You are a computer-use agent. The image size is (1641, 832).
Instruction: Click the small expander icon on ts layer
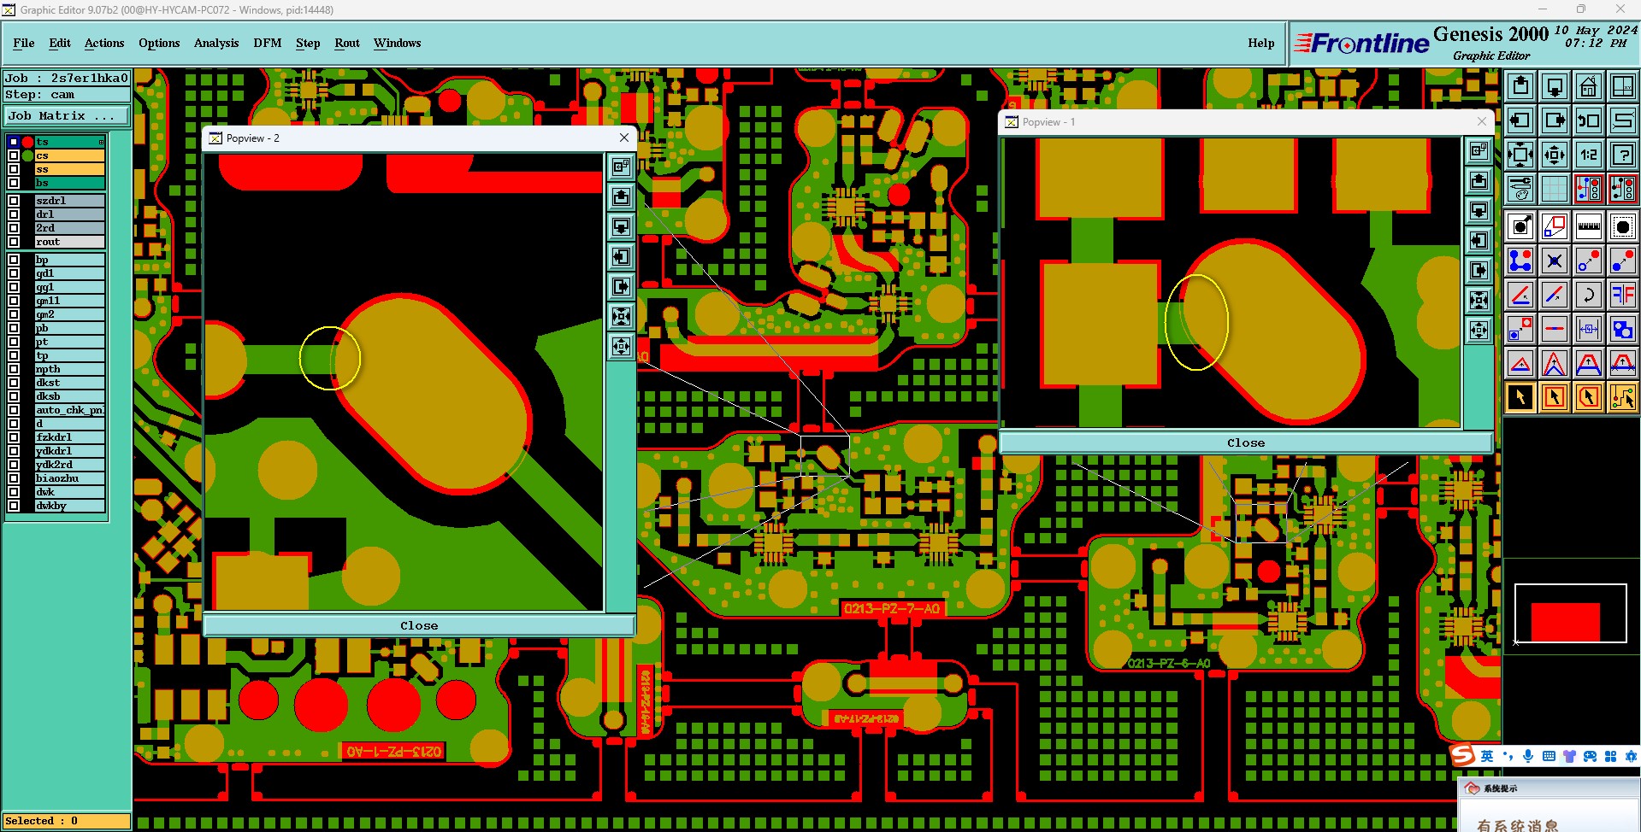[x=101, y=142]
